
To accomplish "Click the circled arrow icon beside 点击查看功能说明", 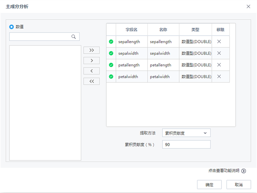I will point(244,171).
